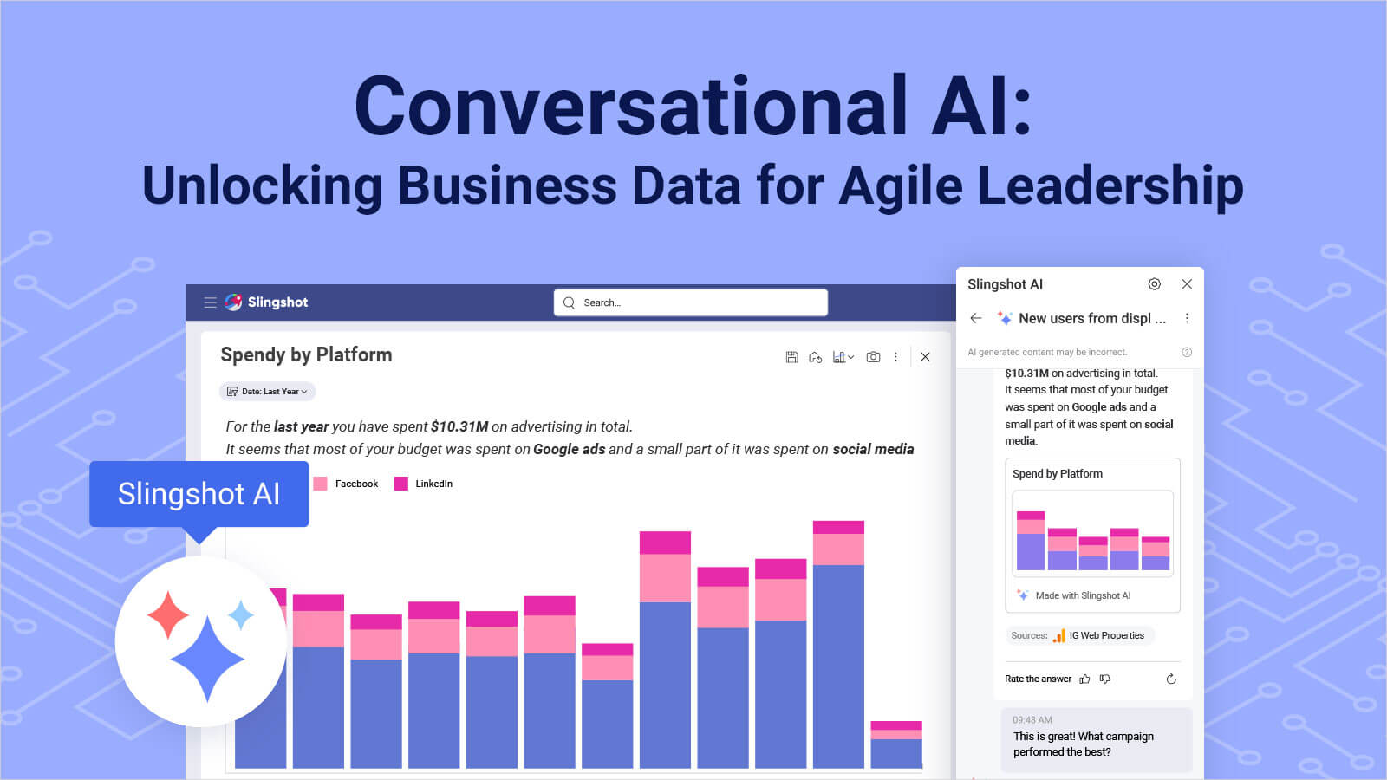Click the 09:48 AM message timestamp
The height and width of the screenshot is (780, 1387).
pos(1032,720)
